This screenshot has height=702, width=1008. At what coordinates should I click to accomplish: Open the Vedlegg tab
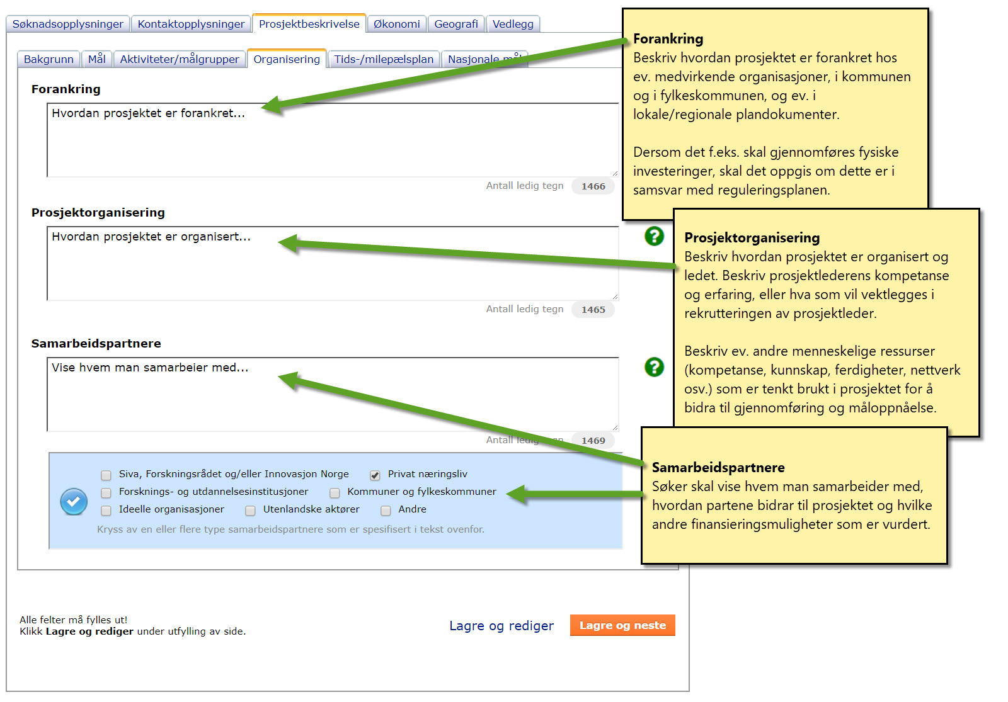pyautogui.click(x=513, y=24)
